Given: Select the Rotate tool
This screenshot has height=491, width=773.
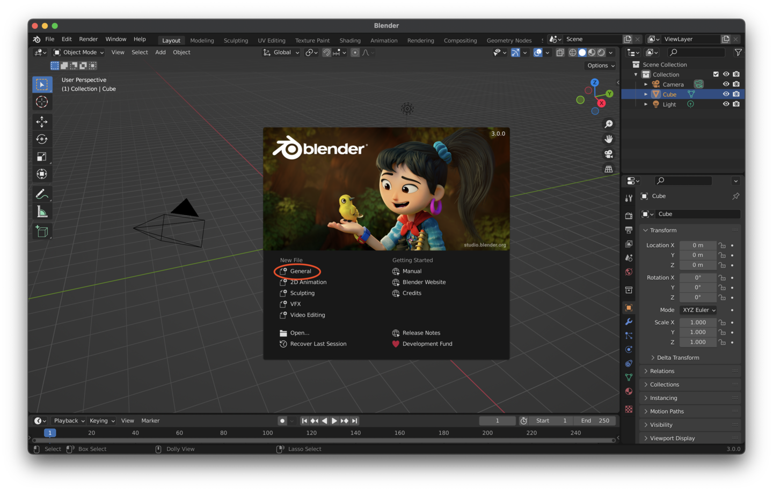Looking at the screenshot, I should click(42, 139).
